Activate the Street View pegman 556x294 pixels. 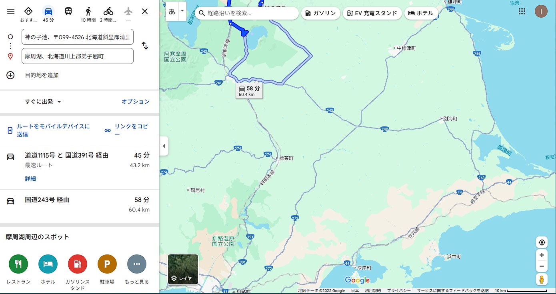tap(542, 279)
